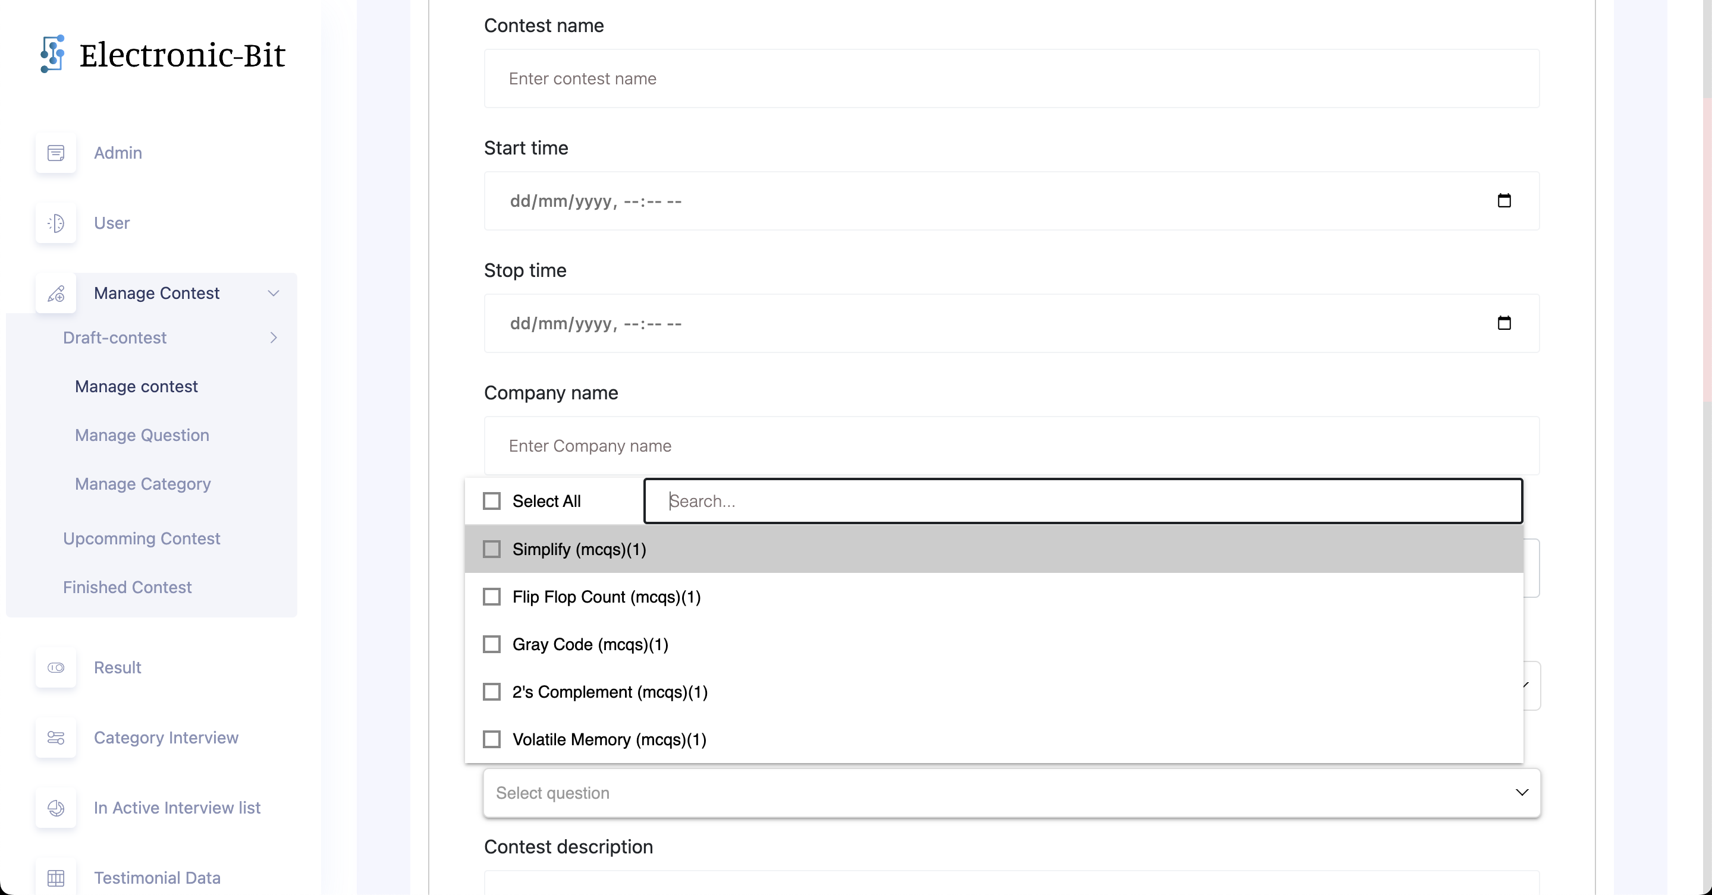This screenshot has width=1712, height=895.
Task: Check the Volatile Memory (mcqs) option
Action: point(492,739)
